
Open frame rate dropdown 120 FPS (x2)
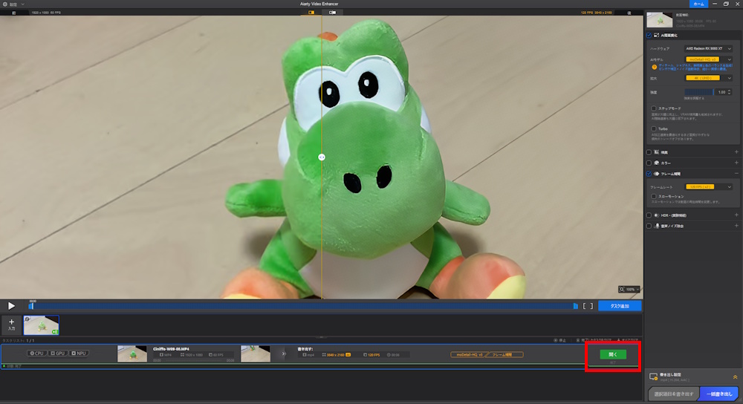pyautogui.click(x=708, y=187)
